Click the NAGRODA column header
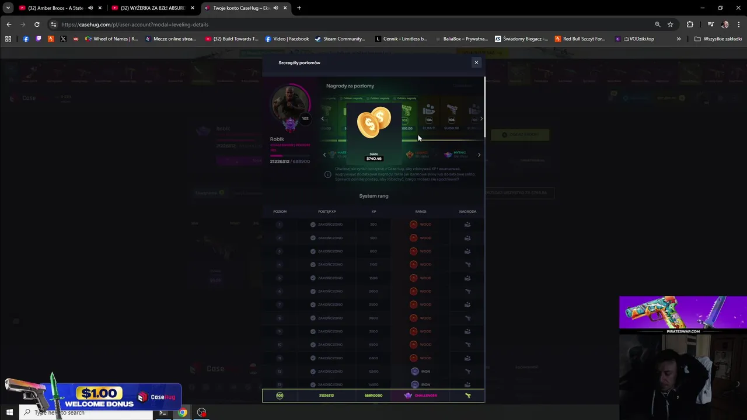The height and width of the screenshot is (420, 747). pyautogui.click(x=467, y=212)
